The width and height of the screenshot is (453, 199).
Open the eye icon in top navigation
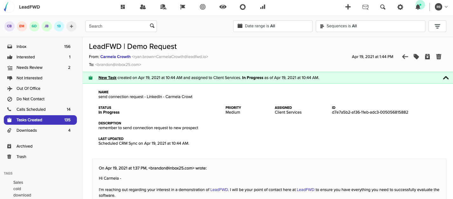pos(223,7)
